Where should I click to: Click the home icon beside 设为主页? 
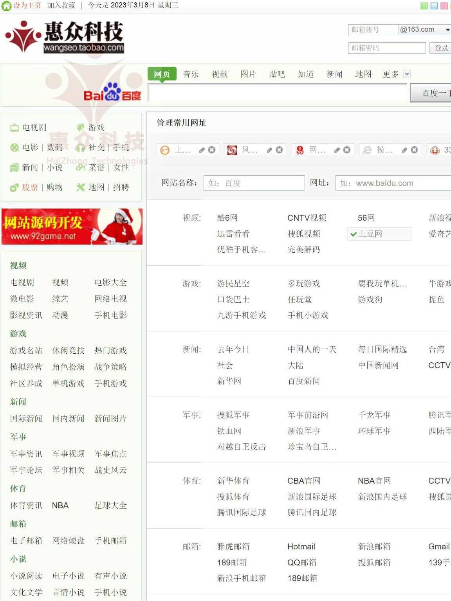[x=6, y=5]
